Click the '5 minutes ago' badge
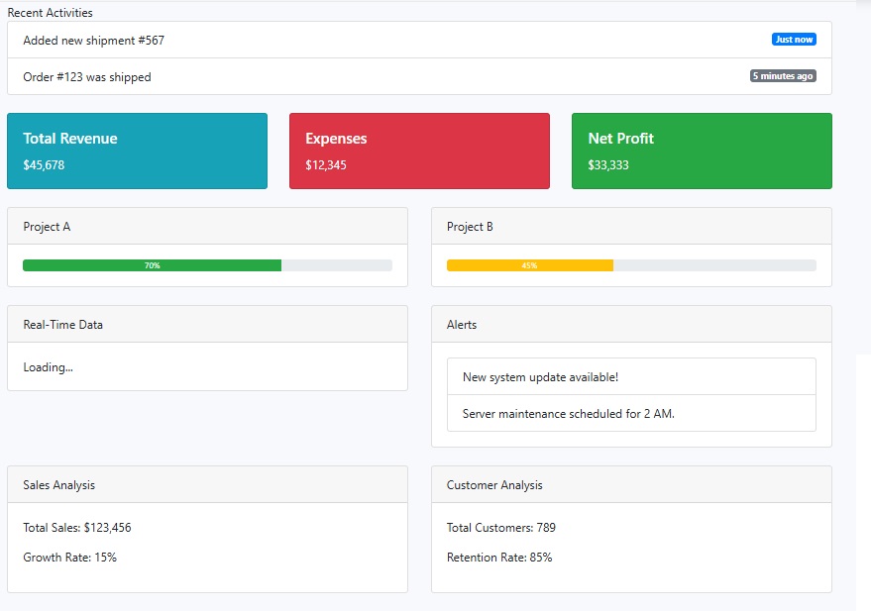The image size is (871, 611). tap(783, 76)
